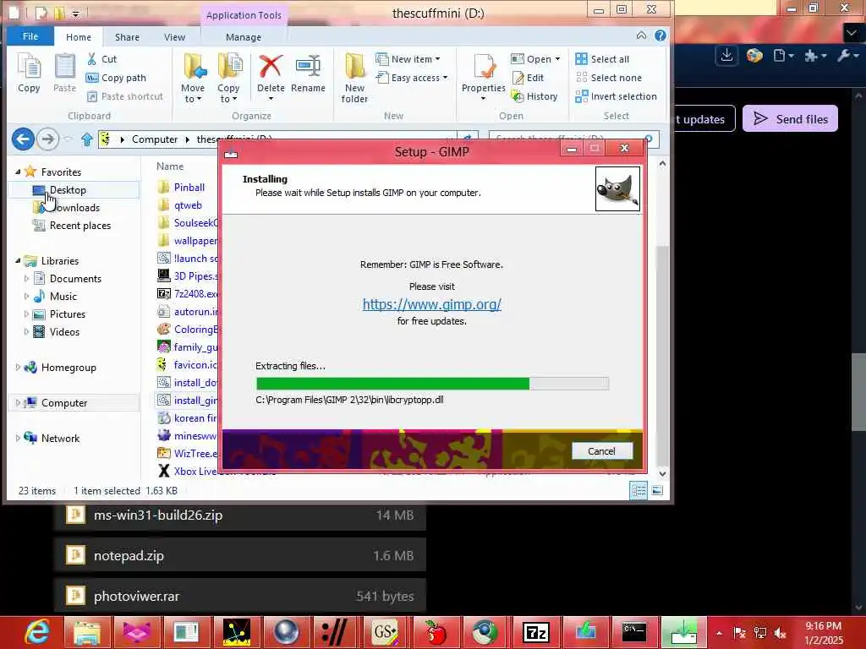The height and width of the screenshot is (649, 866).
Task: Open 7-Zip from the taskbar
Action: (535, 632)
